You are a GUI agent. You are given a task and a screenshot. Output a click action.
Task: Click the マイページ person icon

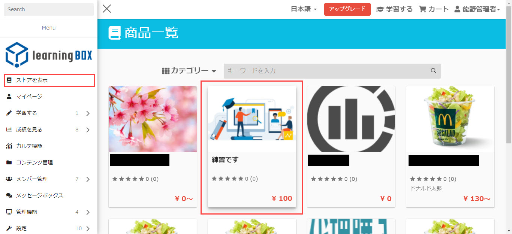click(9, 97)
